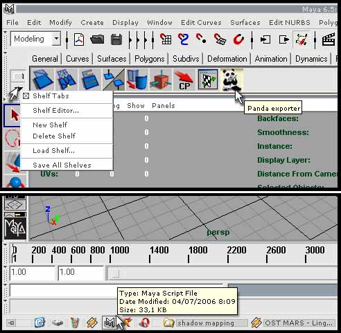The width and height of the screenshot is (341, 333).
Task: Open the shadow mapping taskbar folder
Action: pos(205,323)
